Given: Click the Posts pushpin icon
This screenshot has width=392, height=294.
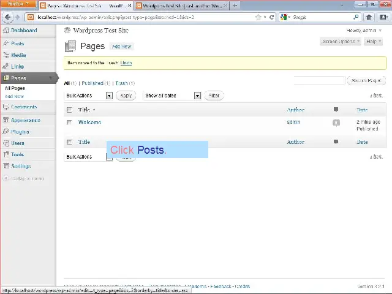Looking at the screenshot, I should pyautogui.click(x=6, y=43).
